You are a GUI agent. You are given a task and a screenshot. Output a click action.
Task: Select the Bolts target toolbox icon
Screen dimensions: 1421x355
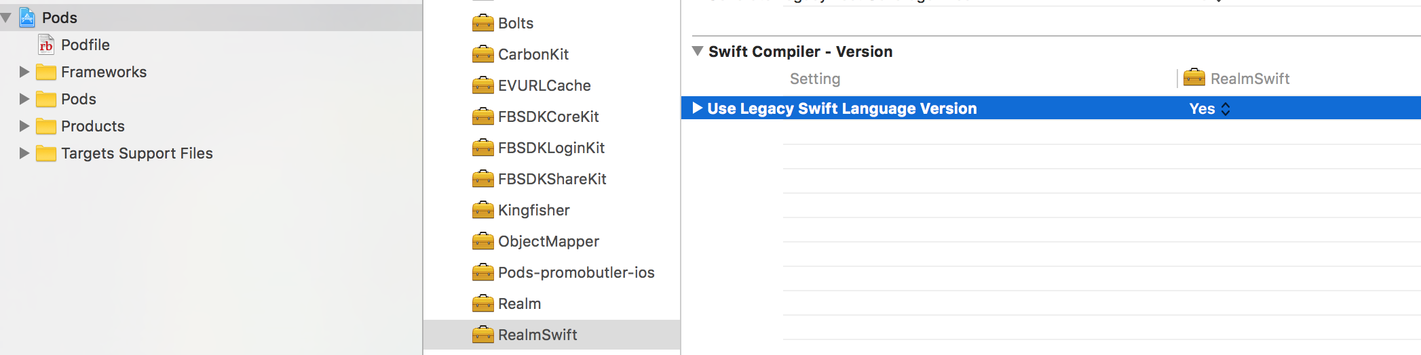(x=482, y=23)
